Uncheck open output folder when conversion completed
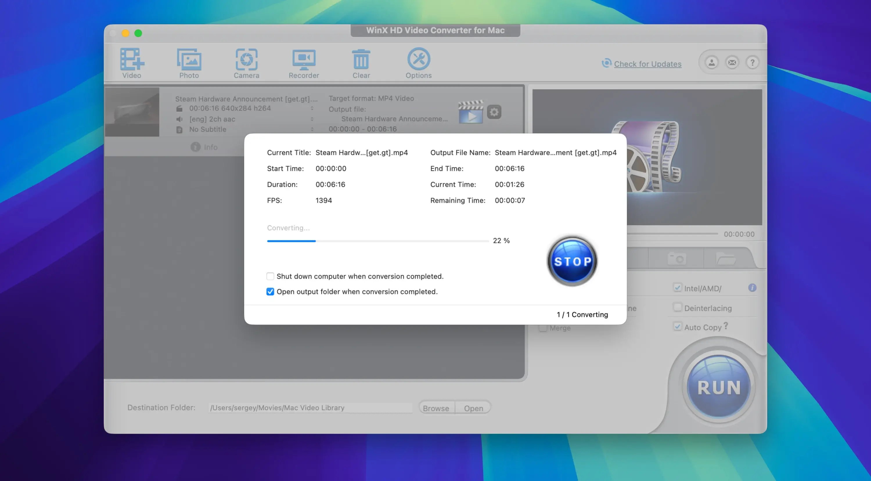Viewport: 871px width, 481px height. [x=270, y=291]
